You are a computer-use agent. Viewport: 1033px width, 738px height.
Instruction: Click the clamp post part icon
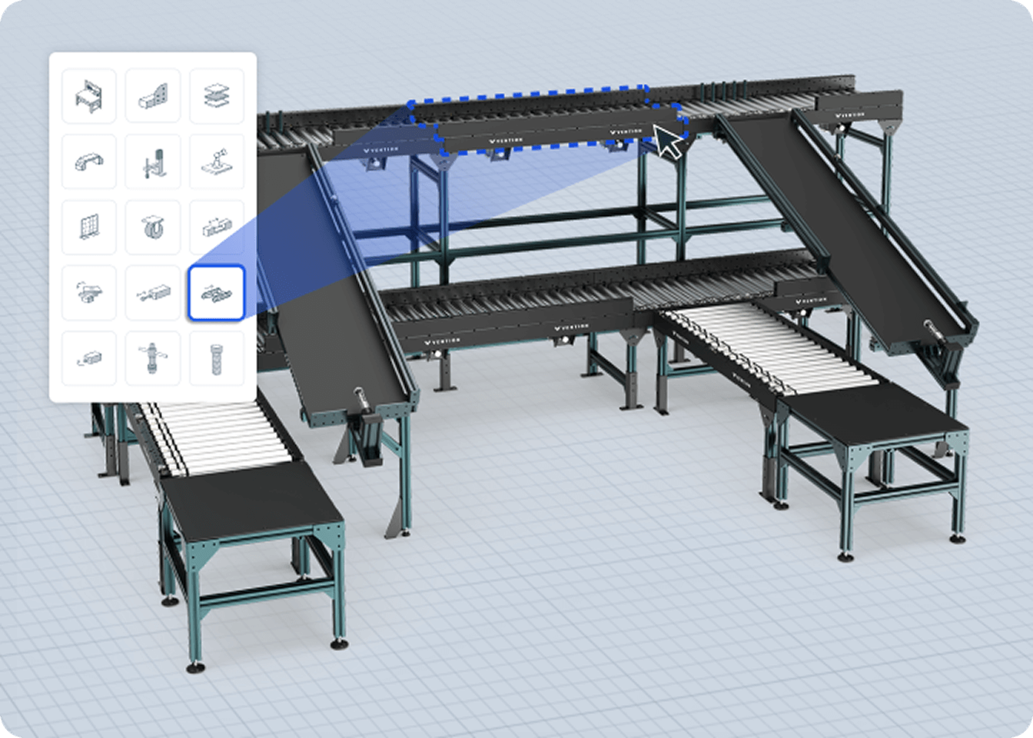point(152,162)
